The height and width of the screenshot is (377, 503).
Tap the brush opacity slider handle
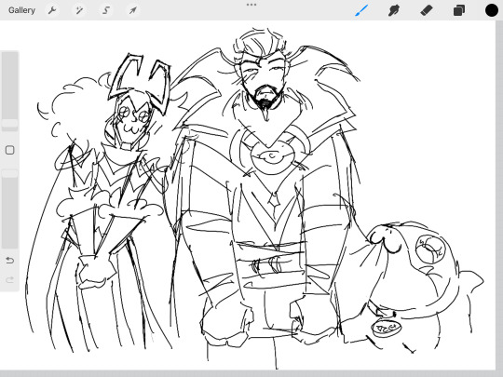(10, 173)
